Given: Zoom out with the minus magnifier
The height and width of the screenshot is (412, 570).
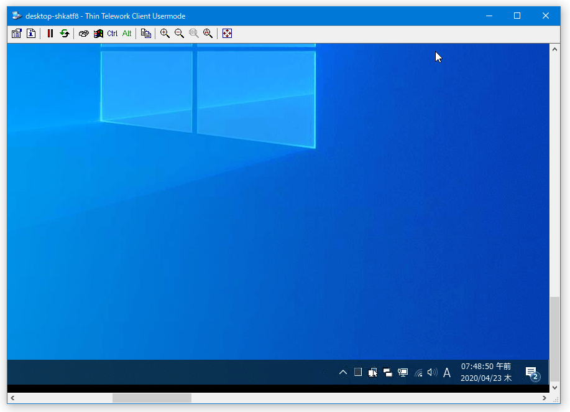Looking at the screenshot, I should click(179, 34).
